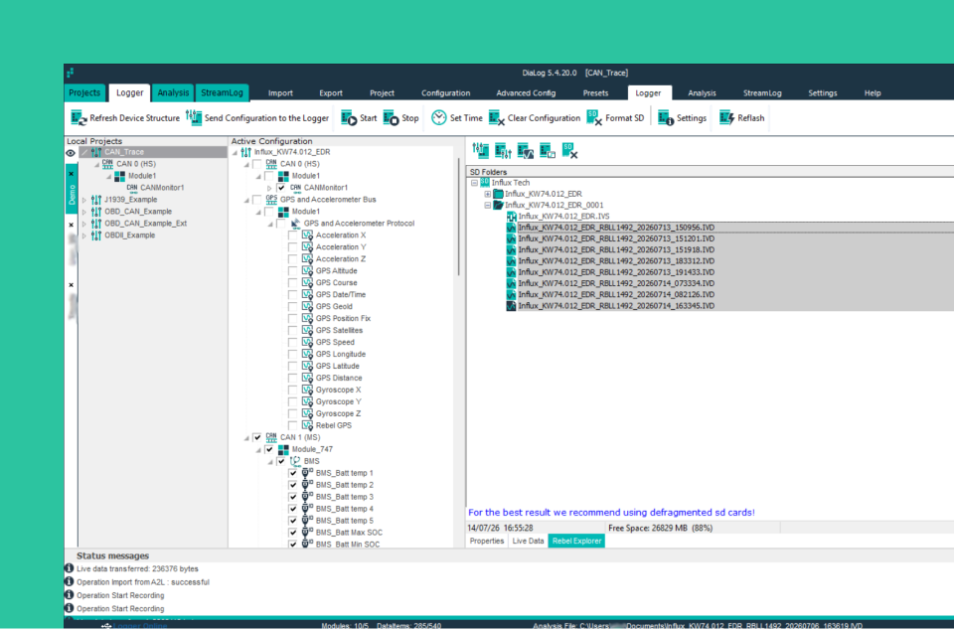Click the Influx_KW74.012_EDR_0001 open folder icon

click(498, 205)
